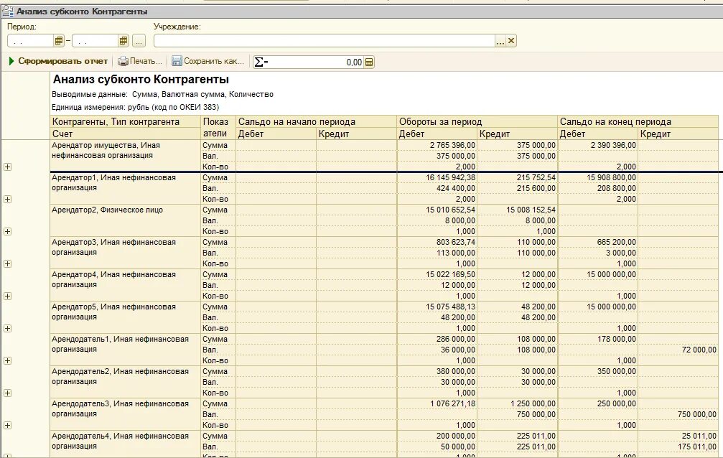This screenshot has width=723, height=458.
Task: Open calendar for period start date
Action: coord(59,41)
